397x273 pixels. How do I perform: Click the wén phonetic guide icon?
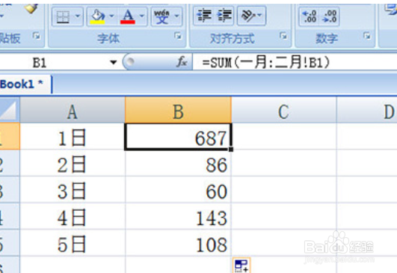(x=162, y=16)
